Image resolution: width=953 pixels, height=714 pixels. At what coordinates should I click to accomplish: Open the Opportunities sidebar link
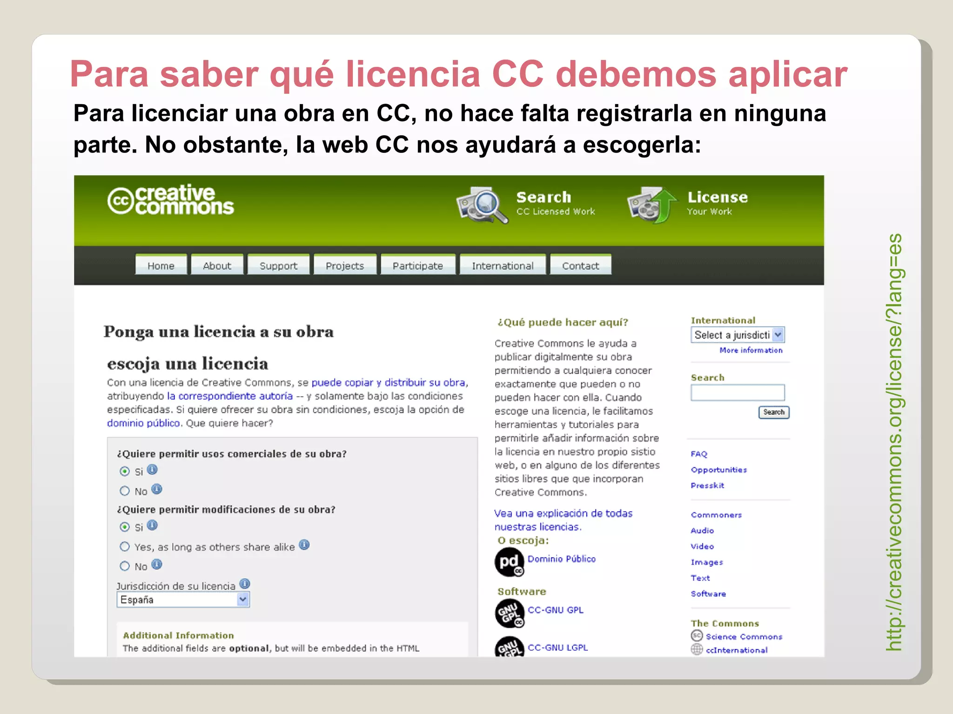coord(719,470)
